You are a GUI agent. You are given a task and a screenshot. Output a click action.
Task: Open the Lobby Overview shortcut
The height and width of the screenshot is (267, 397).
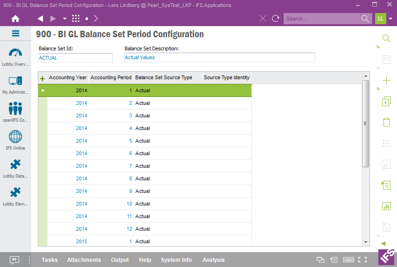tap(15, 57)
